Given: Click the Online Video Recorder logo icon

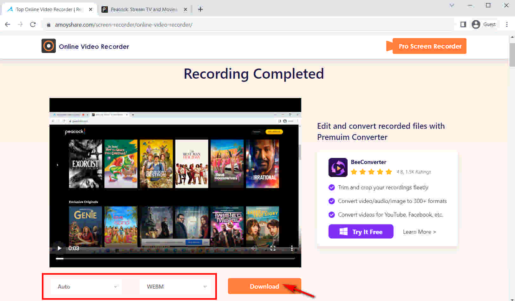Looking at the screenshot, I should (49, 46).
